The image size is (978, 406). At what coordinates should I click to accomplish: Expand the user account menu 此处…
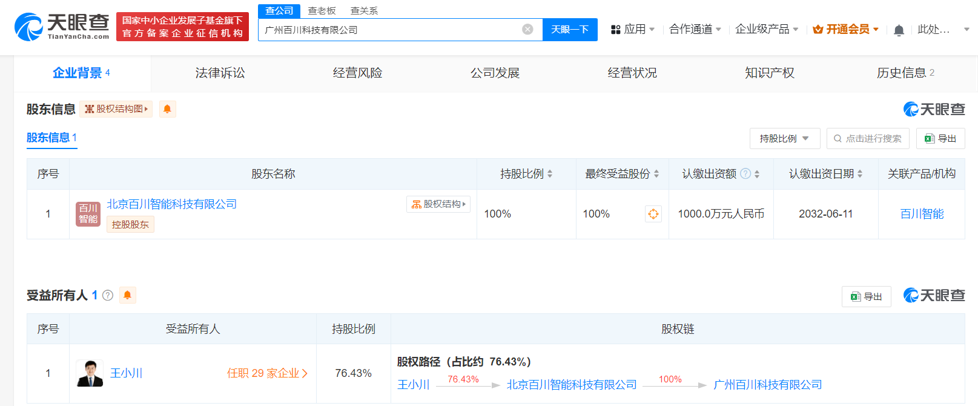943,29
